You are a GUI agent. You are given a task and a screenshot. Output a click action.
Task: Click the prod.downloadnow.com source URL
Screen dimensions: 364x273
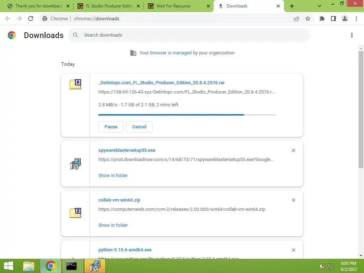click(186, 160)
